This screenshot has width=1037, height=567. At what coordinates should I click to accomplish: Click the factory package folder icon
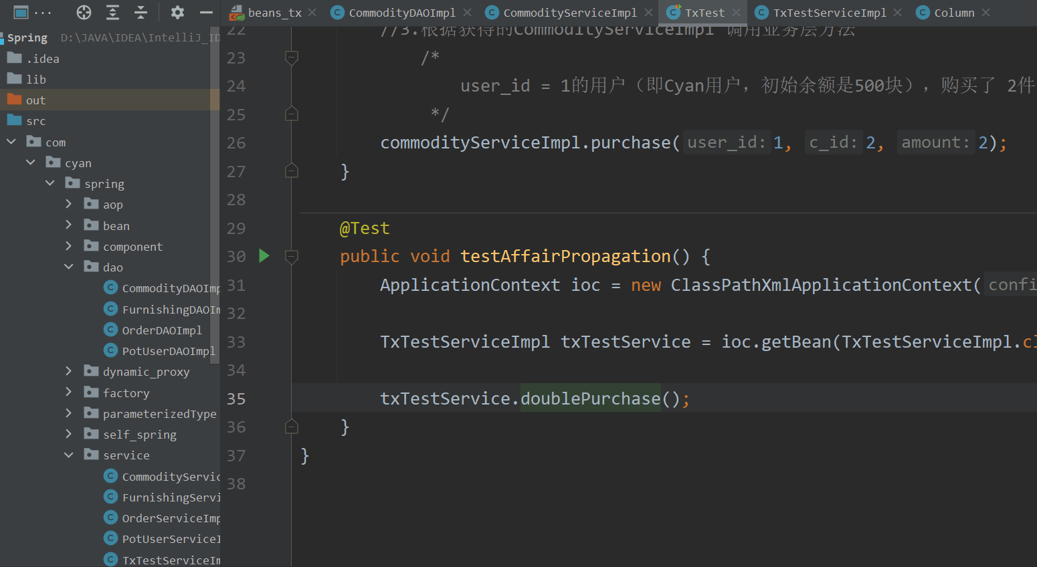coord(92,392)
